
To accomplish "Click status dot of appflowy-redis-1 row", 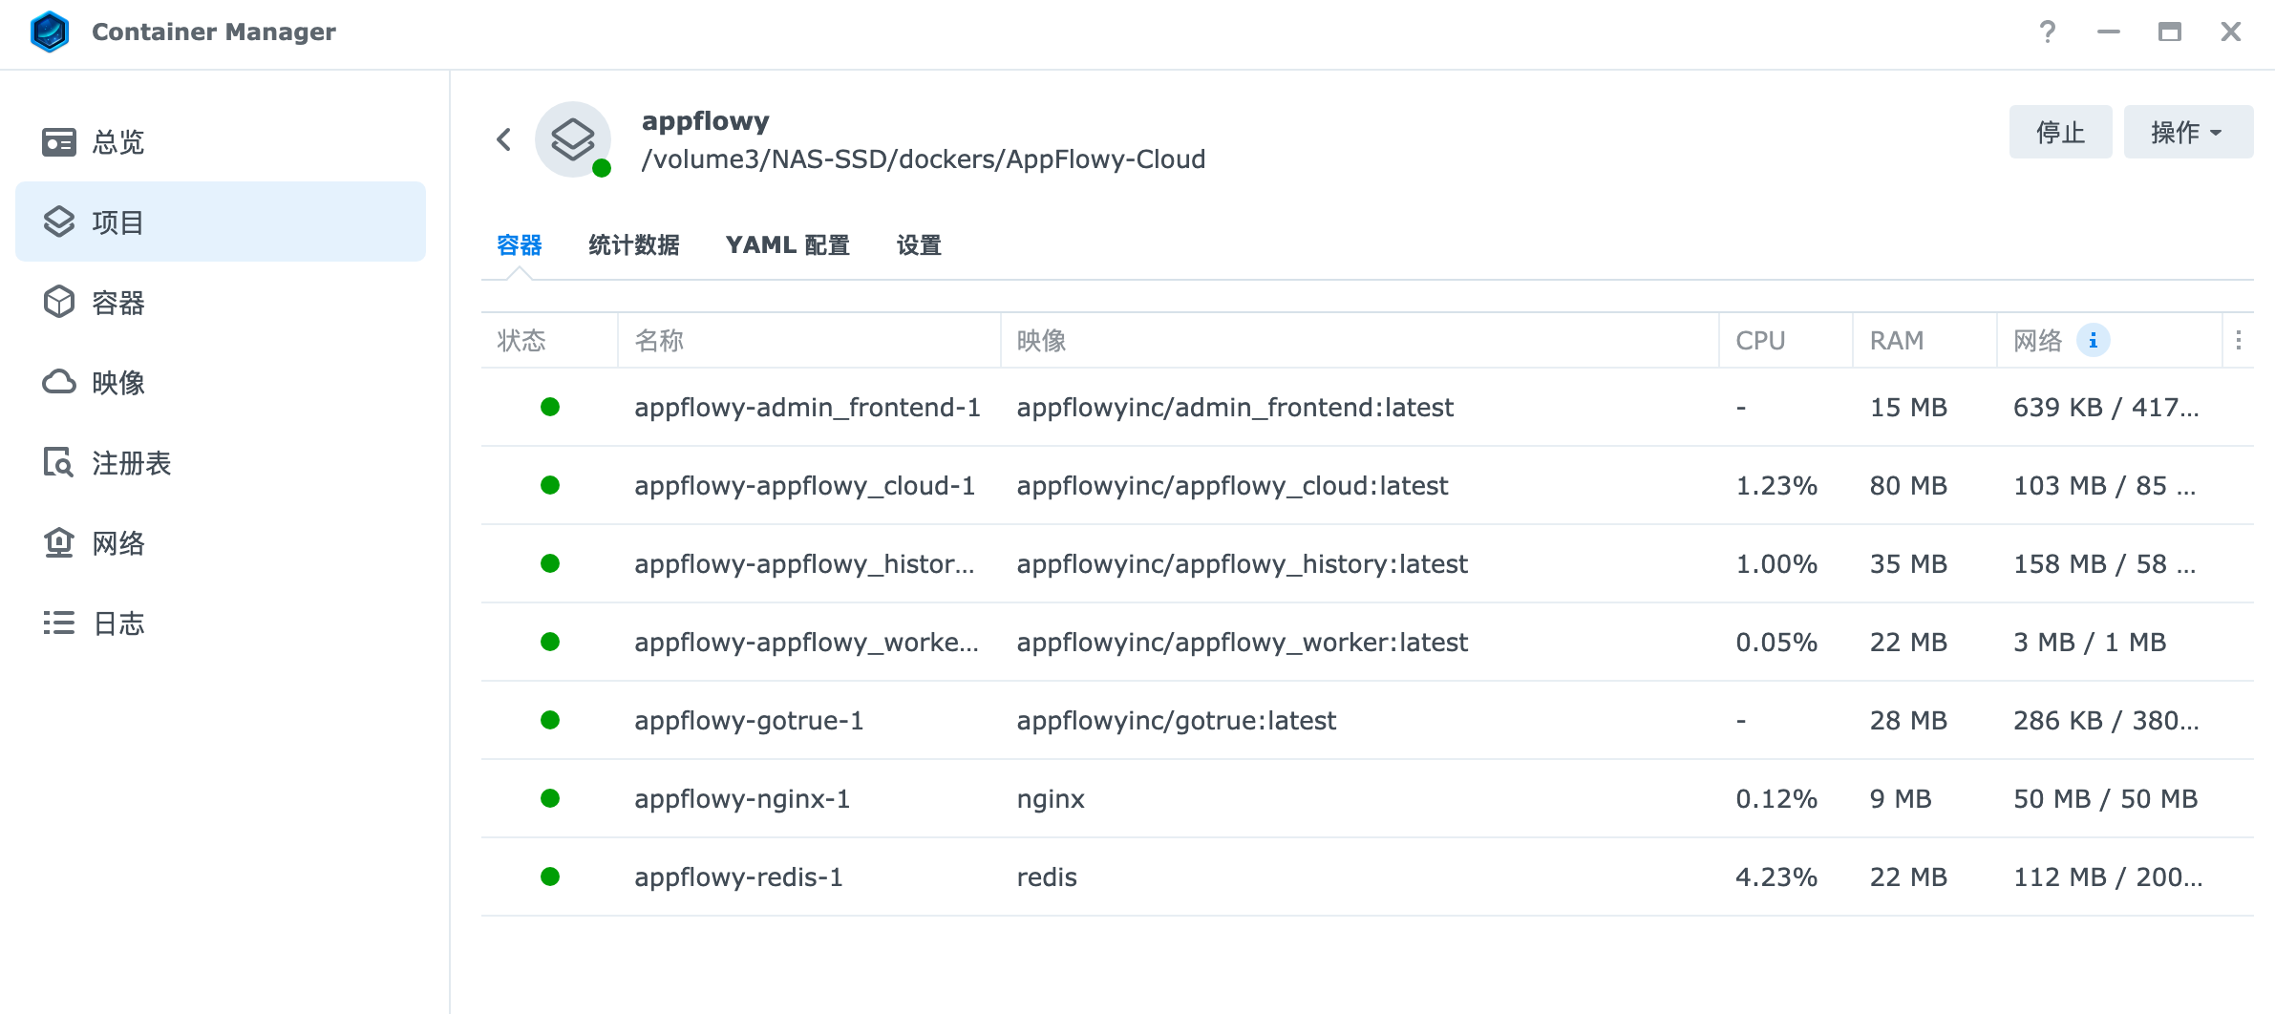I will pyautogui.click(x=550, y=877).
